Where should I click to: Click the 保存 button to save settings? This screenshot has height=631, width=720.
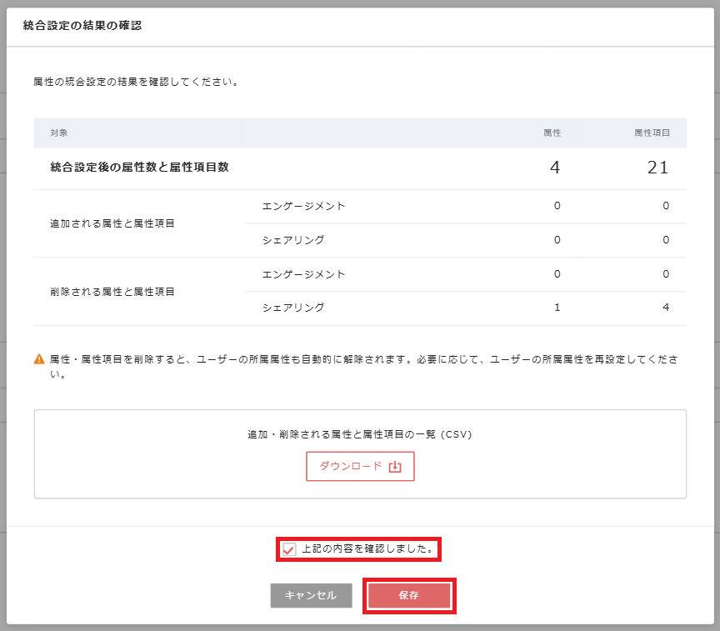(x=409, y=596)
